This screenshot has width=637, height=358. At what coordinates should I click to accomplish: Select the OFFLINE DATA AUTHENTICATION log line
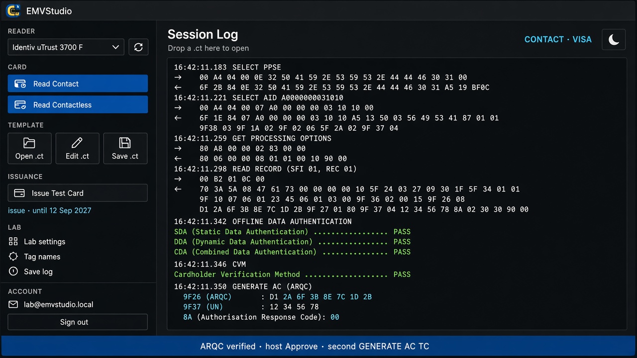[263, 221]
